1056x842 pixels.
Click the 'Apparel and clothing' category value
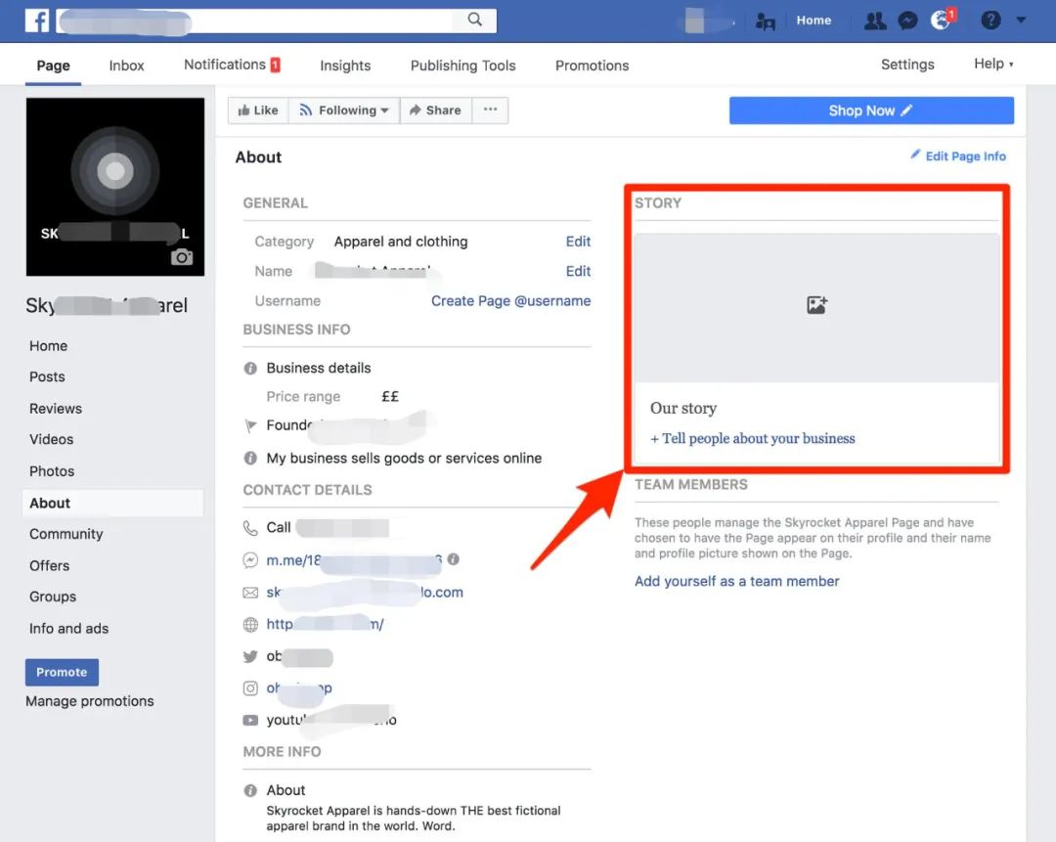(x=401, y=242)
